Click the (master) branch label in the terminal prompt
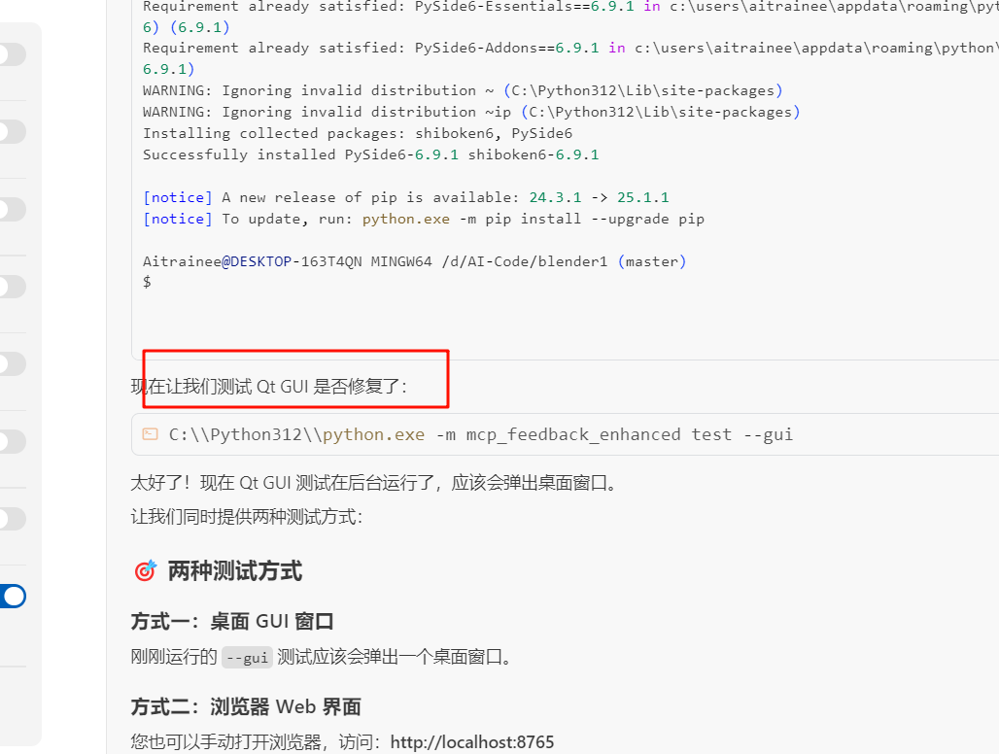Screen dimensions: 999x754 click(652, 261)
